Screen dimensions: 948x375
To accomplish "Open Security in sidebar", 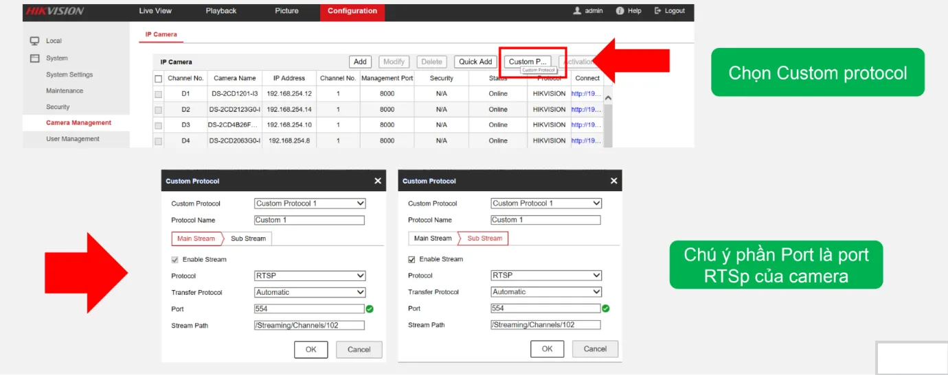I will pos(58,107).
